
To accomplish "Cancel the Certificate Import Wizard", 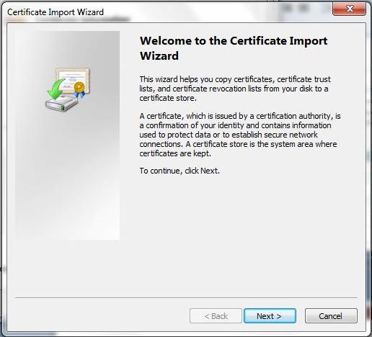I will (x=331, y=316).
